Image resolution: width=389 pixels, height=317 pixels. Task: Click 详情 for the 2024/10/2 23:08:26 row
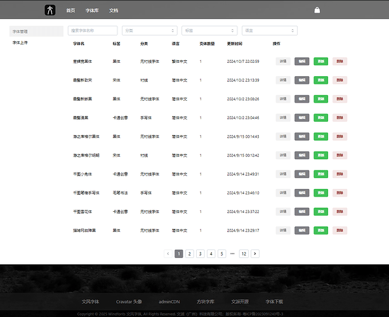[x=283, y=99]
